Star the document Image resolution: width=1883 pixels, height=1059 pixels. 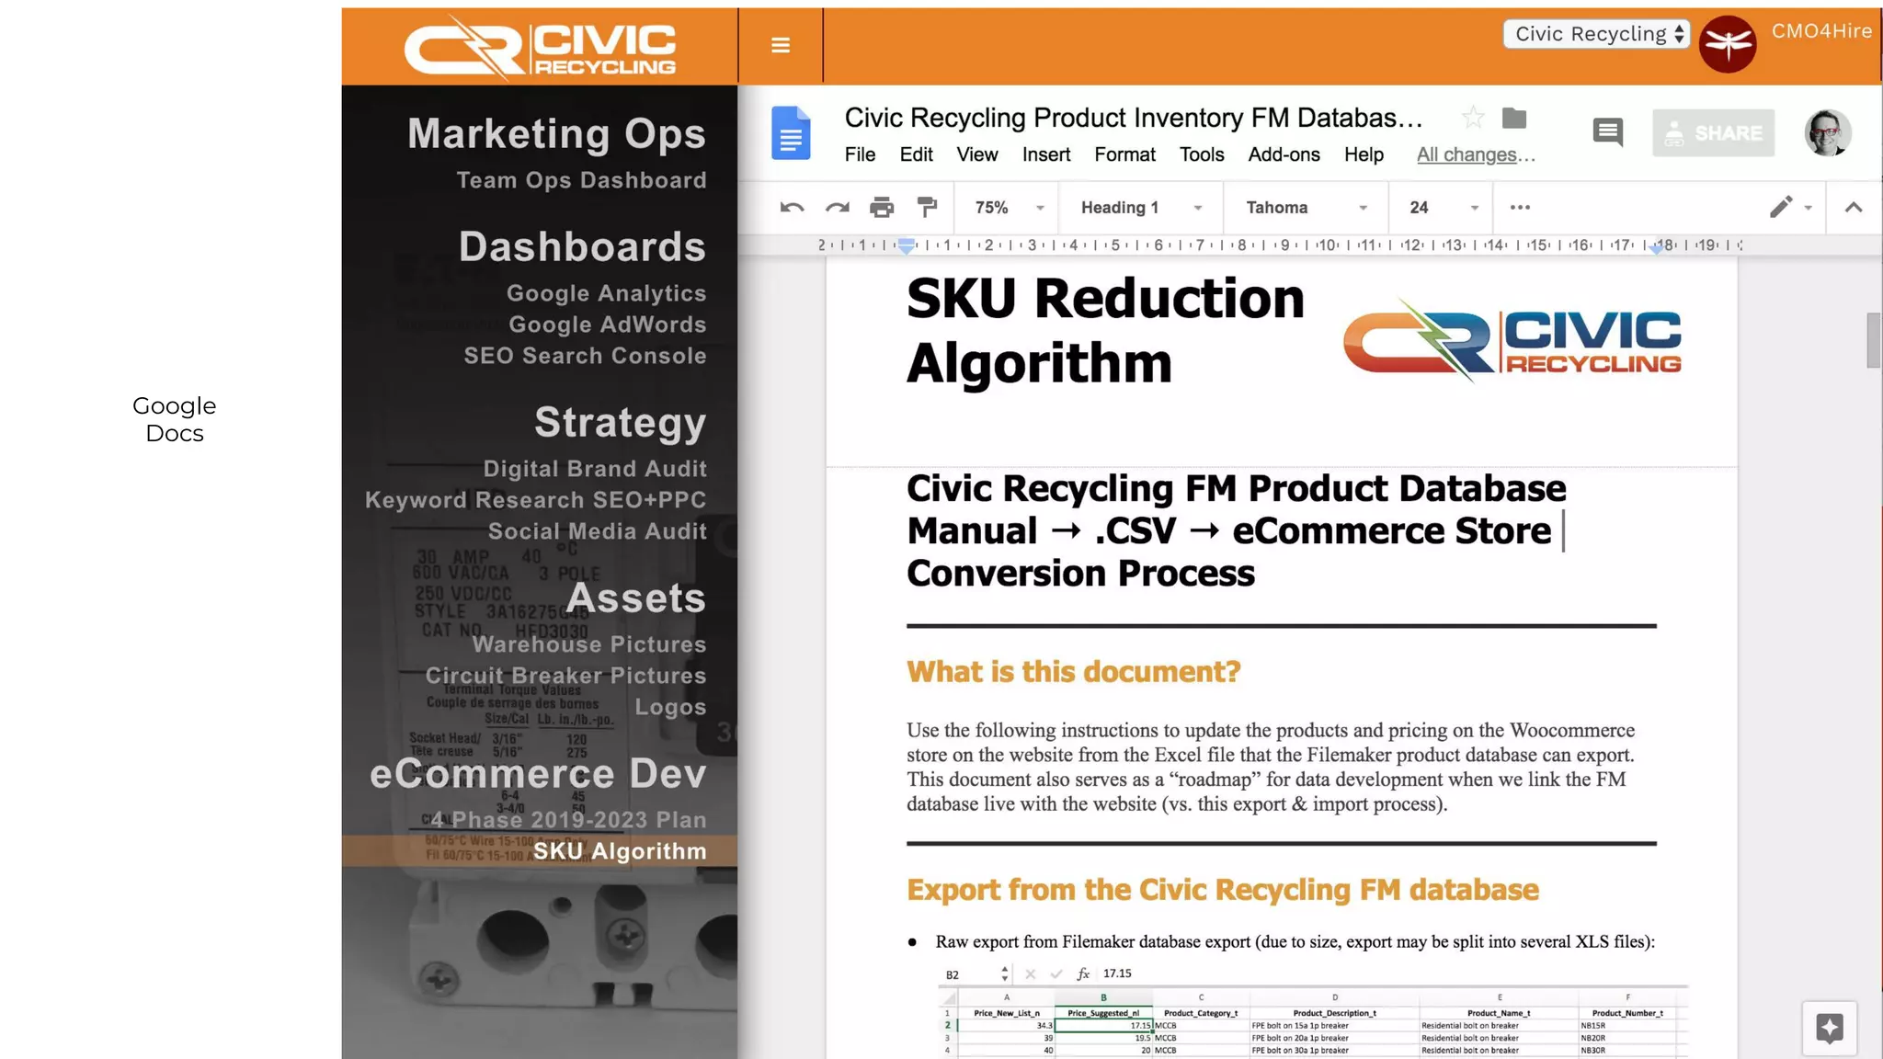(x=1473, y=118)
